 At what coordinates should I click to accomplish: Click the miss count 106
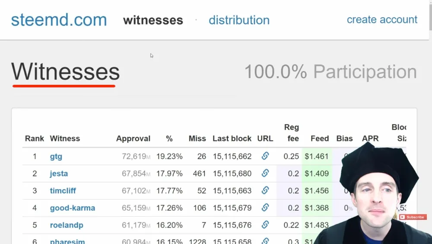pos(200,208)
